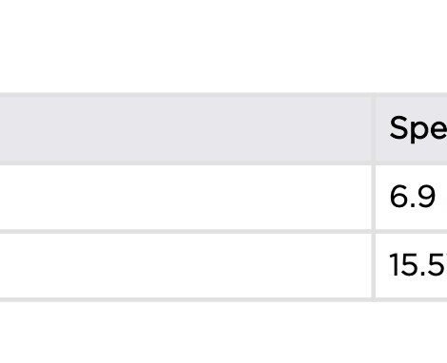Click the top edge of the gray header
The width and height of the screenshot is (447, 363).
[223, 95]
